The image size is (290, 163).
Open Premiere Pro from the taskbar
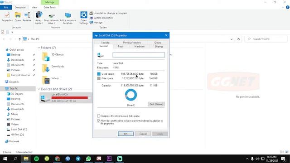(x=109, y=159)
